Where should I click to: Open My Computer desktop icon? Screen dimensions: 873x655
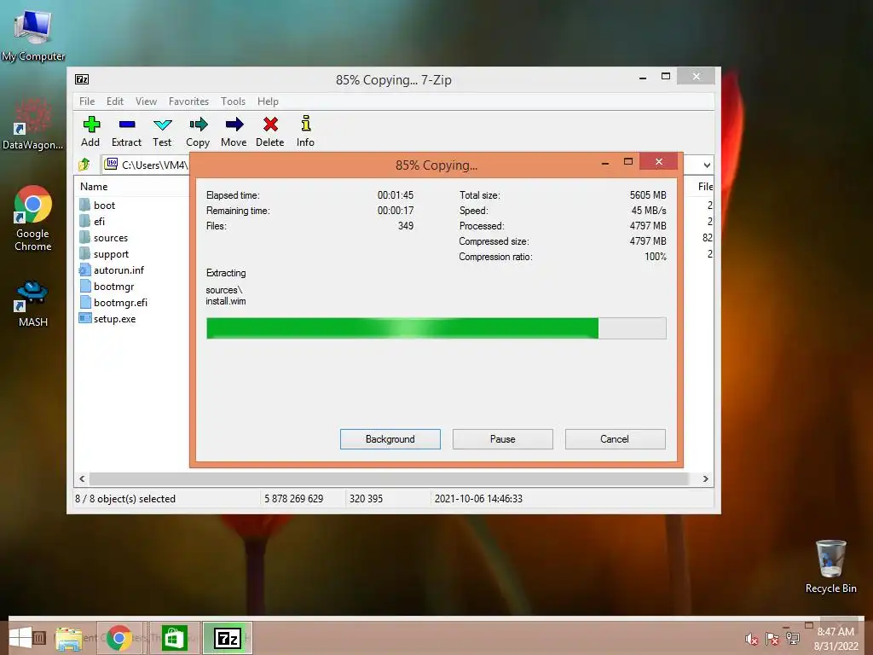click(33, 35)
